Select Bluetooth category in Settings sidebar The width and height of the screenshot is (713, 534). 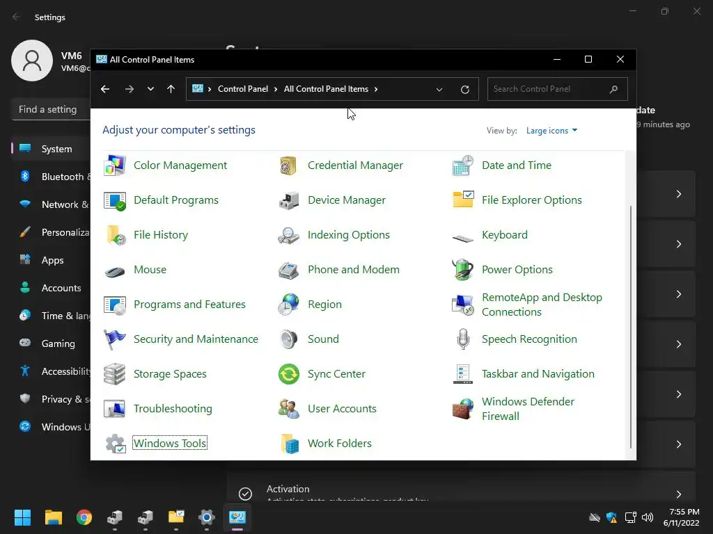click(x=52, y=177)
